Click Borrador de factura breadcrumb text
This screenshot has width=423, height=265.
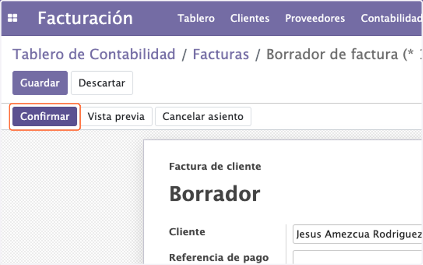tap(344, 54)
